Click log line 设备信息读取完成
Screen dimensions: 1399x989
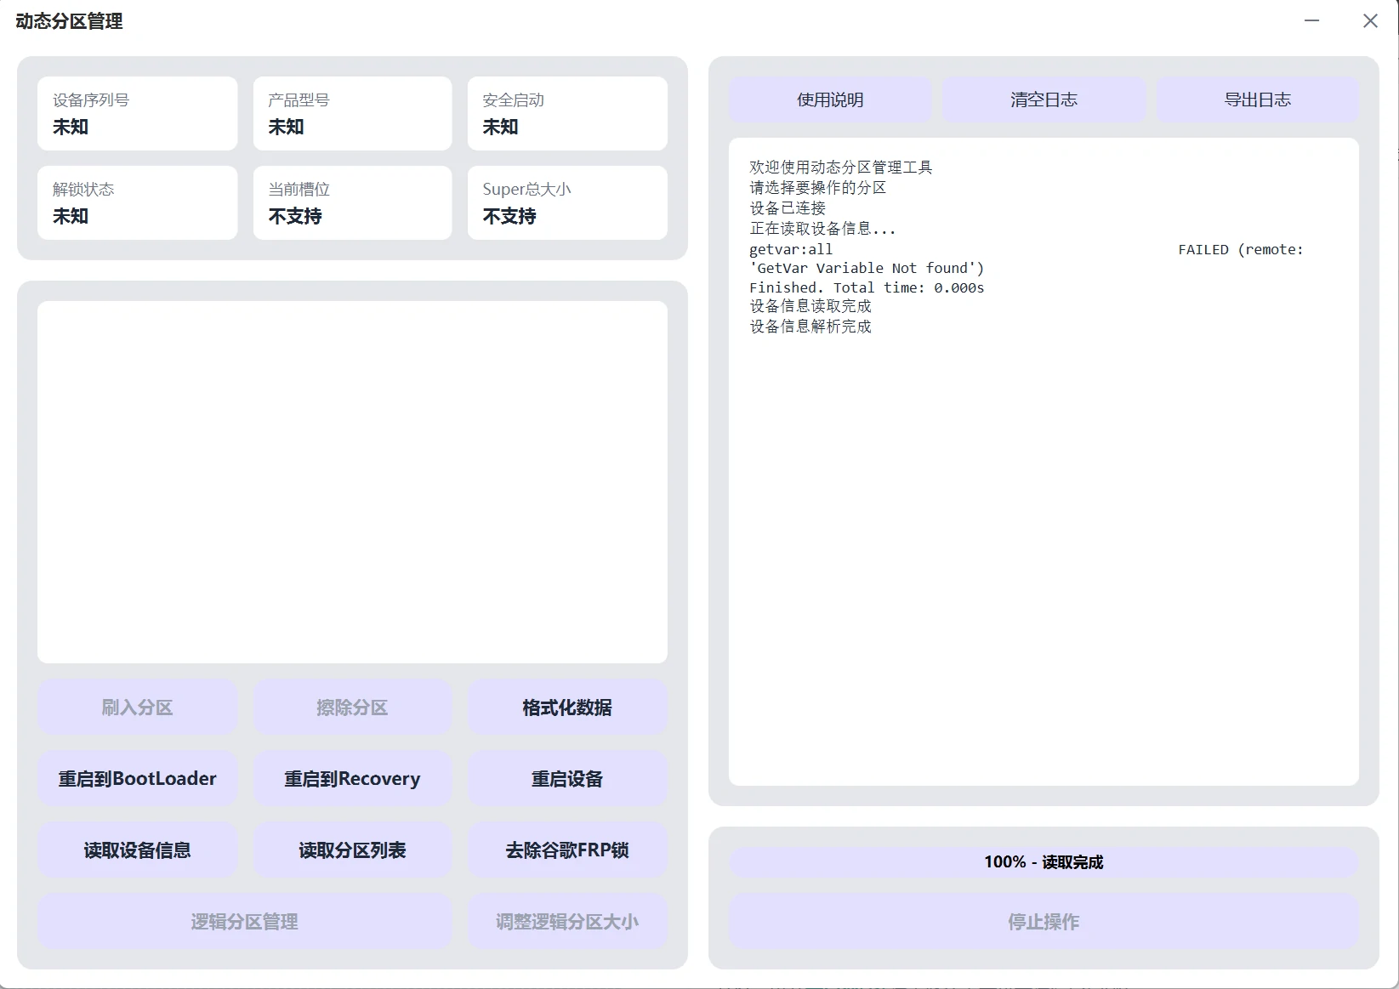(810, 306)
